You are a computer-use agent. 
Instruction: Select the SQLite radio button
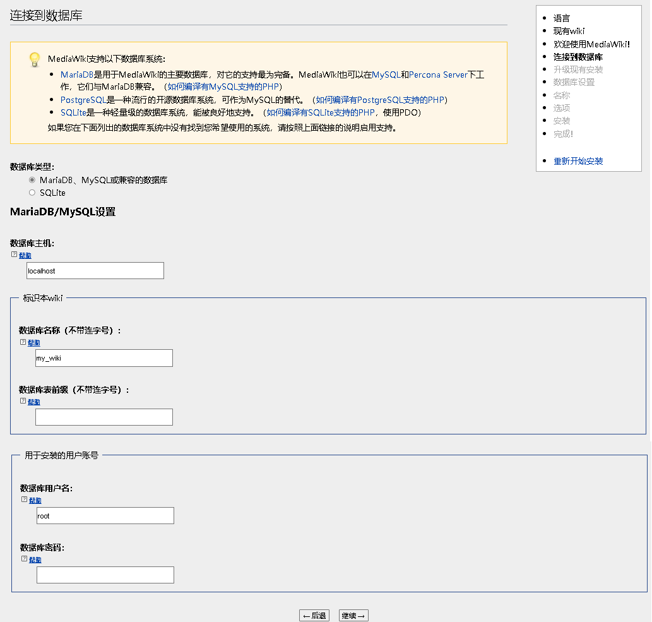coord(32,193)
